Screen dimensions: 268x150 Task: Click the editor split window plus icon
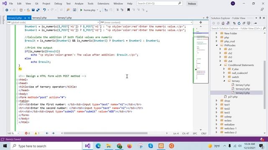click(x=201, y=22)
